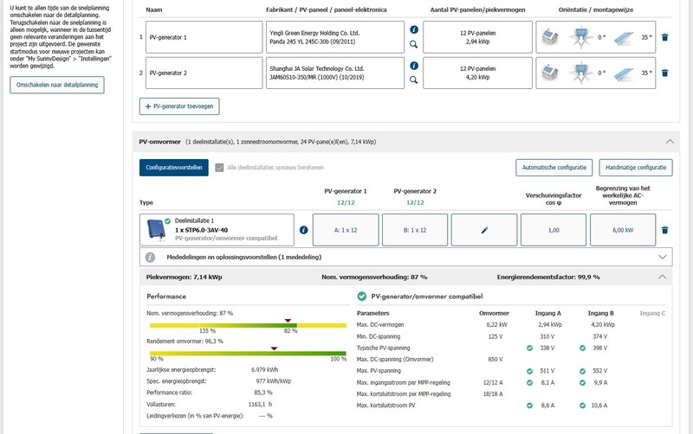Search panels for PV-generator 1

(x=414, y=44)
